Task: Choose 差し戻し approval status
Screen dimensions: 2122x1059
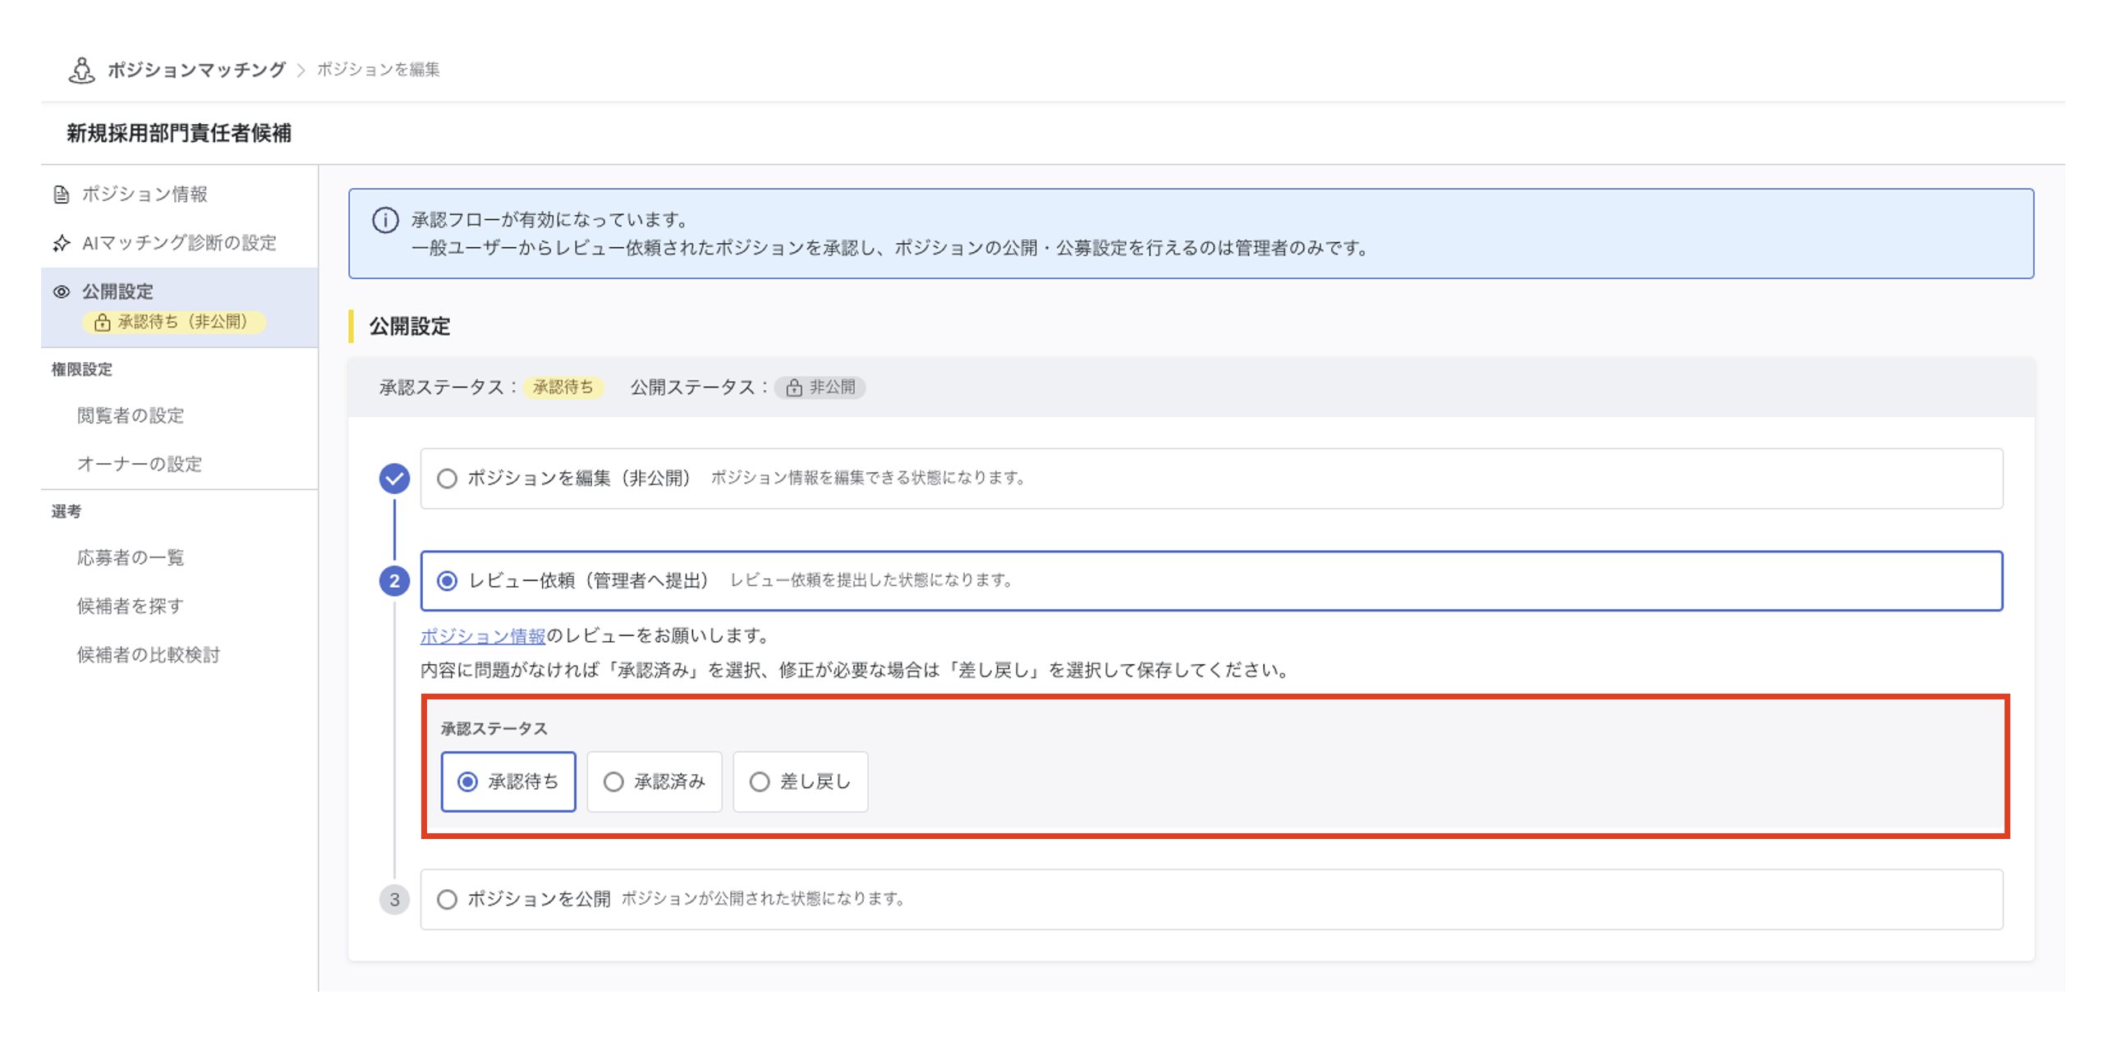Action: click(800, 782)
